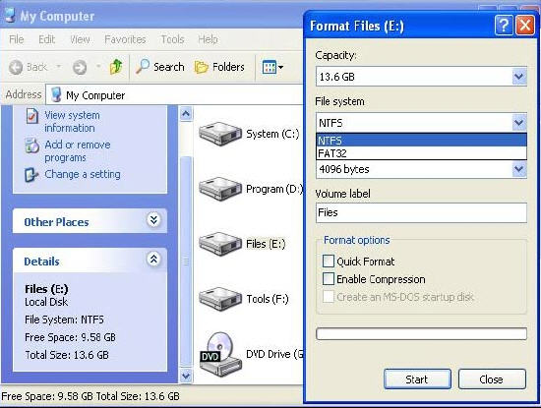
Task: Select the Files (E:) drive icon
Action: (220, 244)
